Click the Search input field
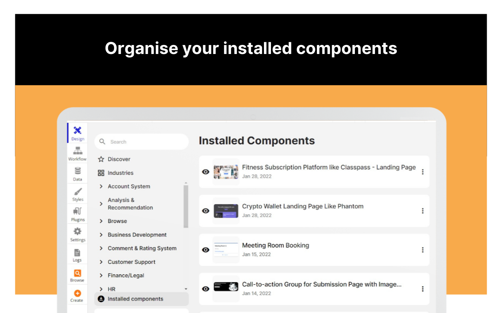This screenshot has height=313, width=502. (x=145, y=142)
